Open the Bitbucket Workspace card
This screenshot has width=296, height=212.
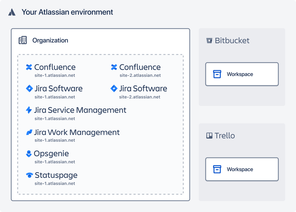click(242, 74)
